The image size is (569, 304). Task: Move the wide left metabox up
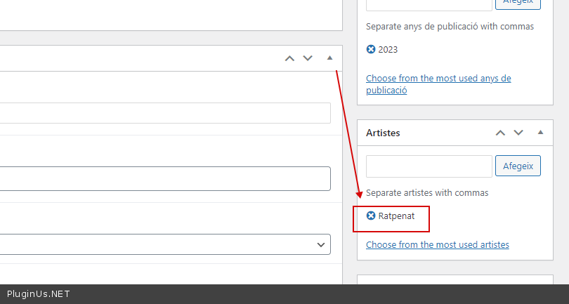click(x=289, y=58)
